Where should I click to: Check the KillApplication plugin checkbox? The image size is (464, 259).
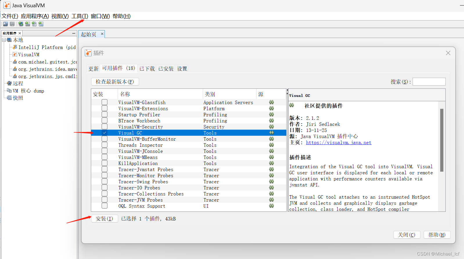click(105, 163)
